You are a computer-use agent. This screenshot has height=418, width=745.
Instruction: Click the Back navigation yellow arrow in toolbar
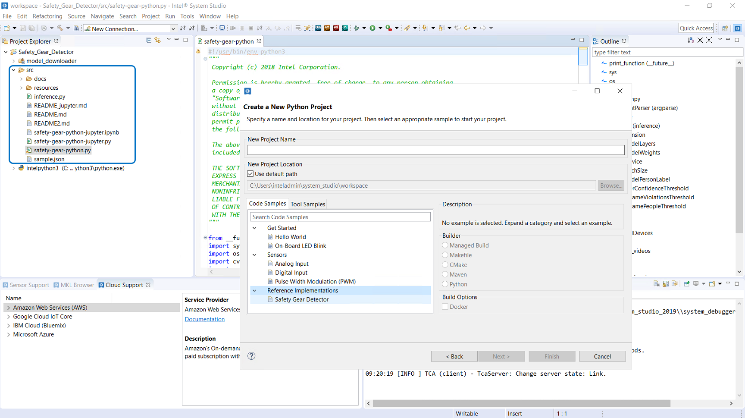click(466, 28)
